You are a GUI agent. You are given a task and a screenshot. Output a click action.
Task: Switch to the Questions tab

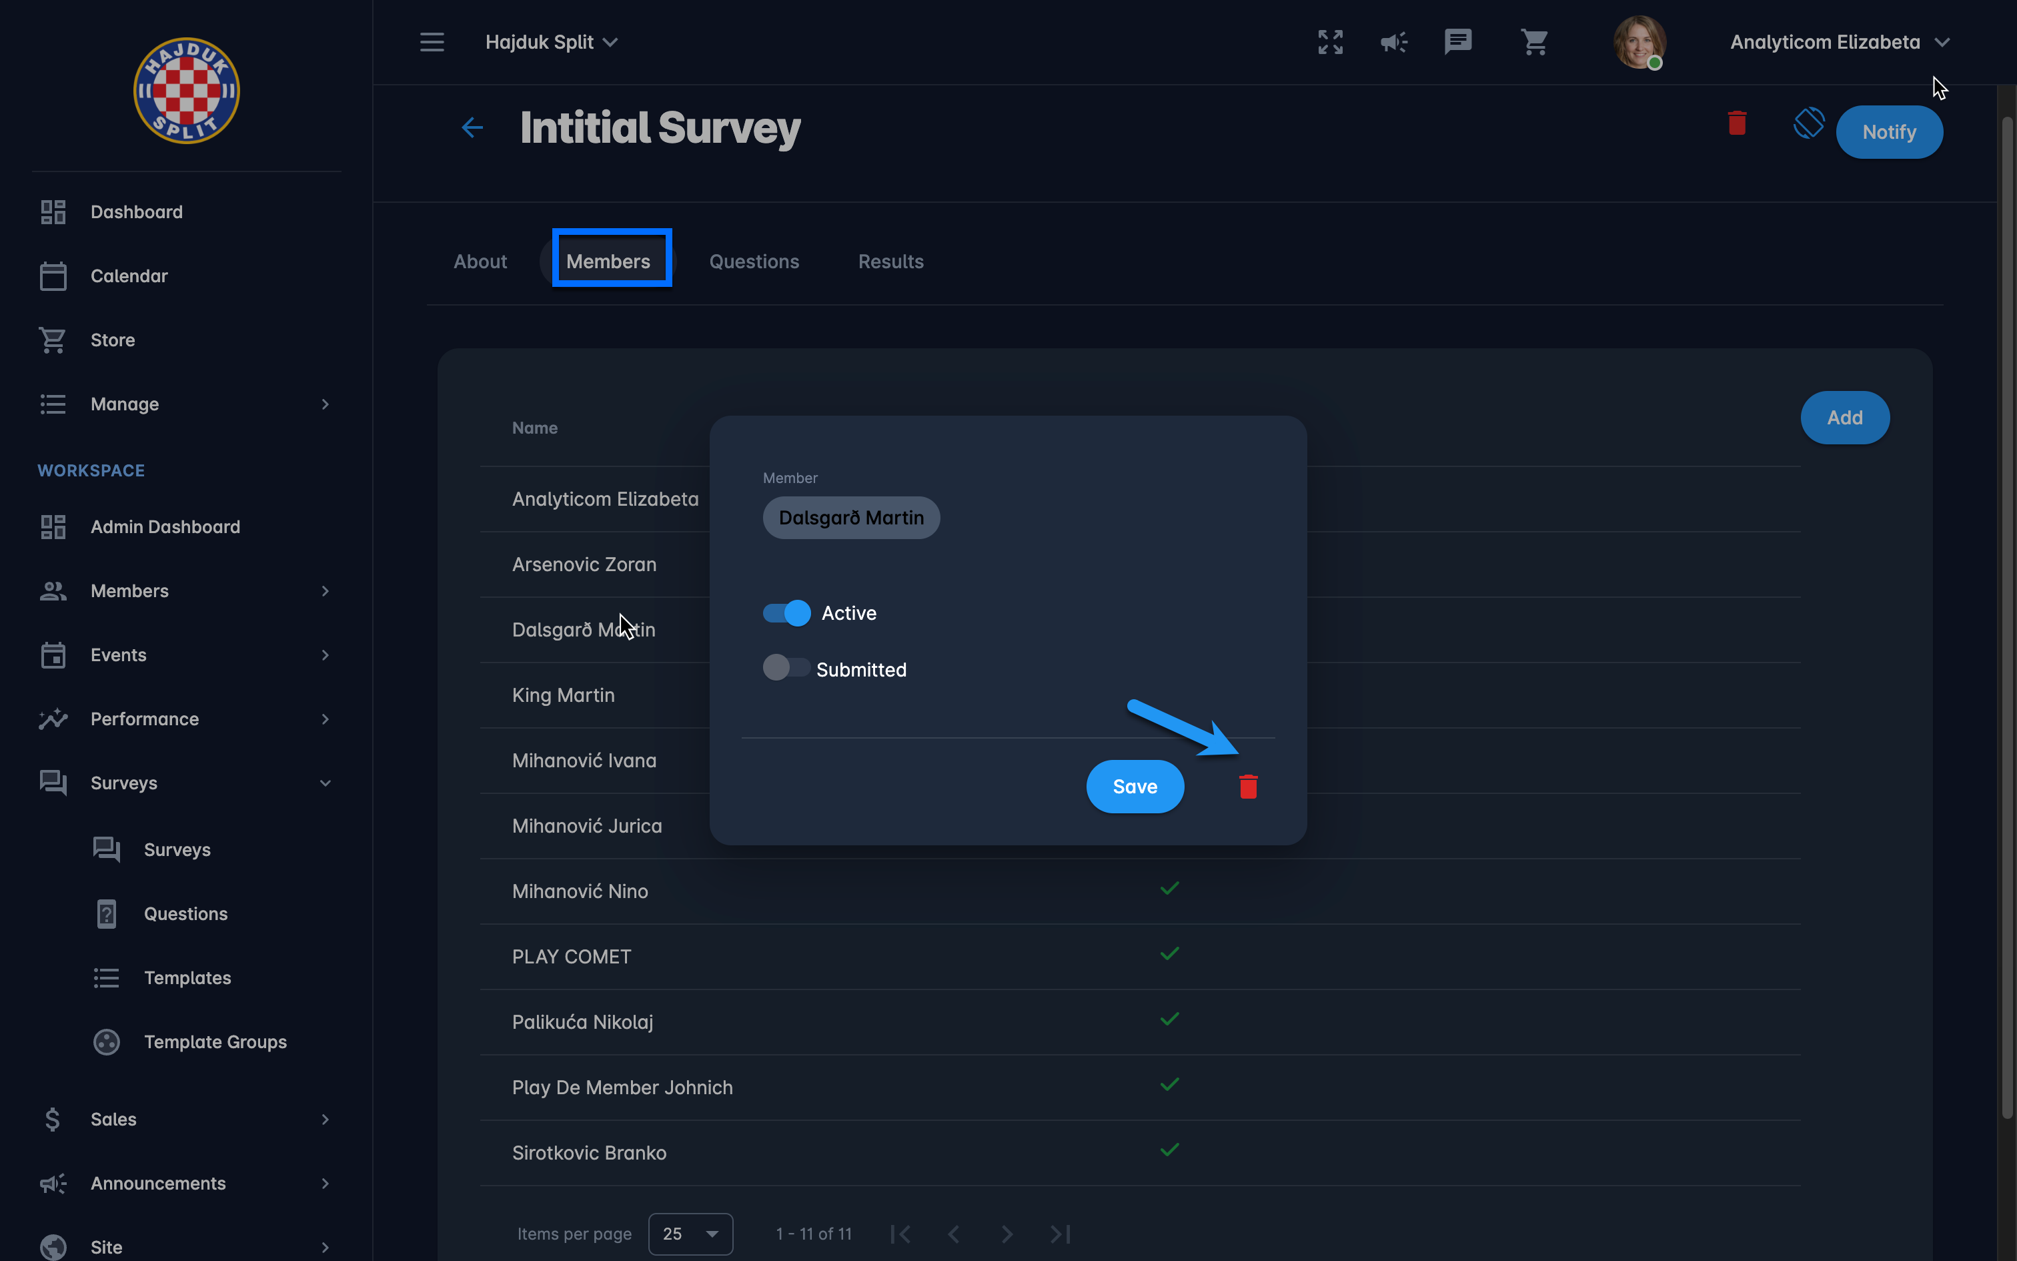[x=754, y=262]
